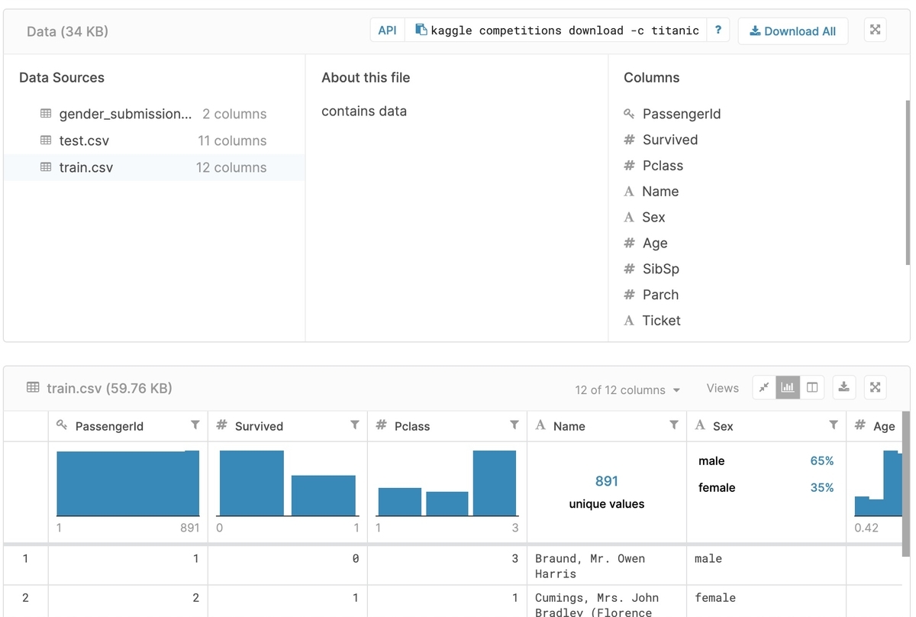Copy the kaggle download command icon
This screenshot has width=916, height=617.
pos(421,30)
